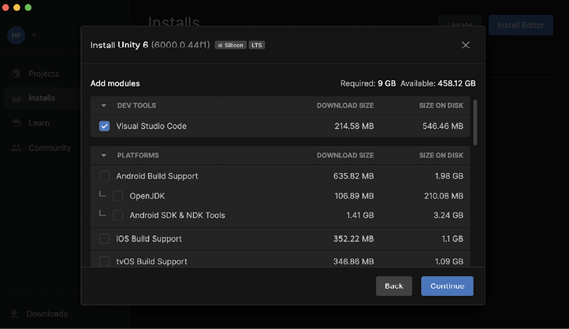
Task: Go Back to previous step
Action: coord(394,286)
